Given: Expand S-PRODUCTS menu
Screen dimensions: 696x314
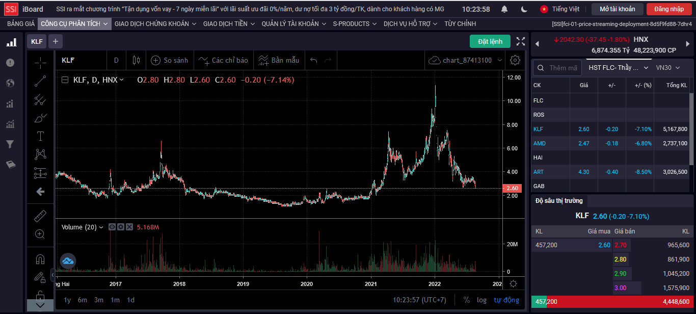Looking at the screenshot, I should click(x=355, y=24).
